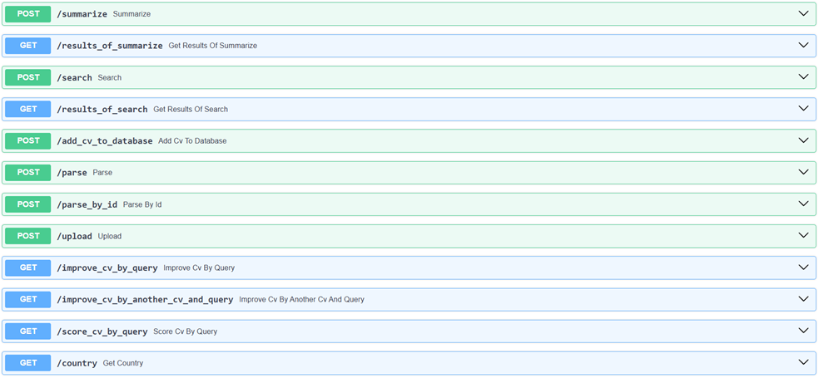Screen dimensions: 819x378
Task: Click the POST badge for /parse_by_id
Action: pyautogui.click(x=28, y=204)
